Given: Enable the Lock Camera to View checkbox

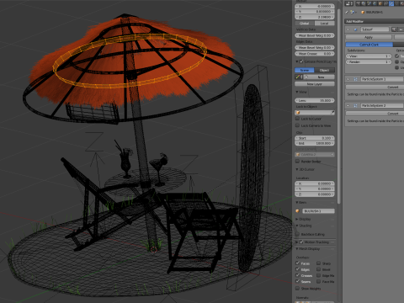Looking at the screenshot, I should [x=297, y=125].
